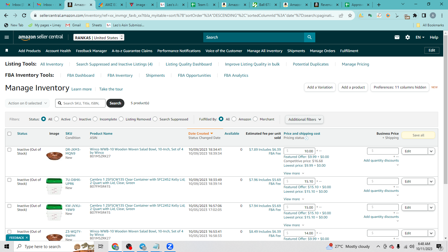Sort by Date Created column
The height and width of the screenshot is (252, 448).
(x=200, y=134)
